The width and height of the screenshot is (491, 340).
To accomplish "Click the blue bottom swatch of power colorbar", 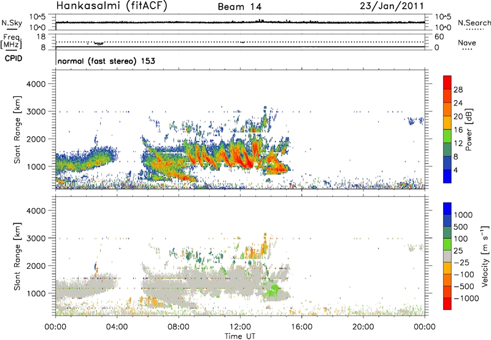I will pos(447,176).
